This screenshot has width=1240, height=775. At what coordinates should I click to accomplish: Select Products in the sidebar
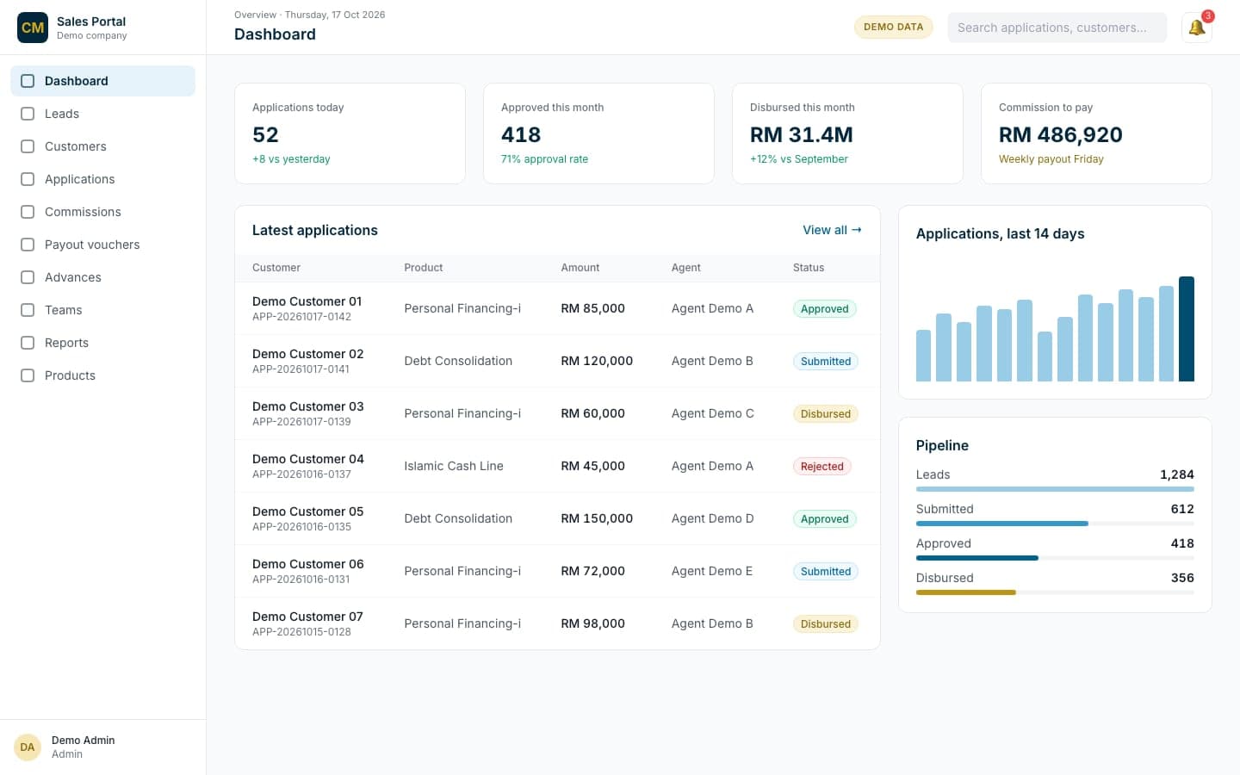pyautogui.click(x=102, y=375)
